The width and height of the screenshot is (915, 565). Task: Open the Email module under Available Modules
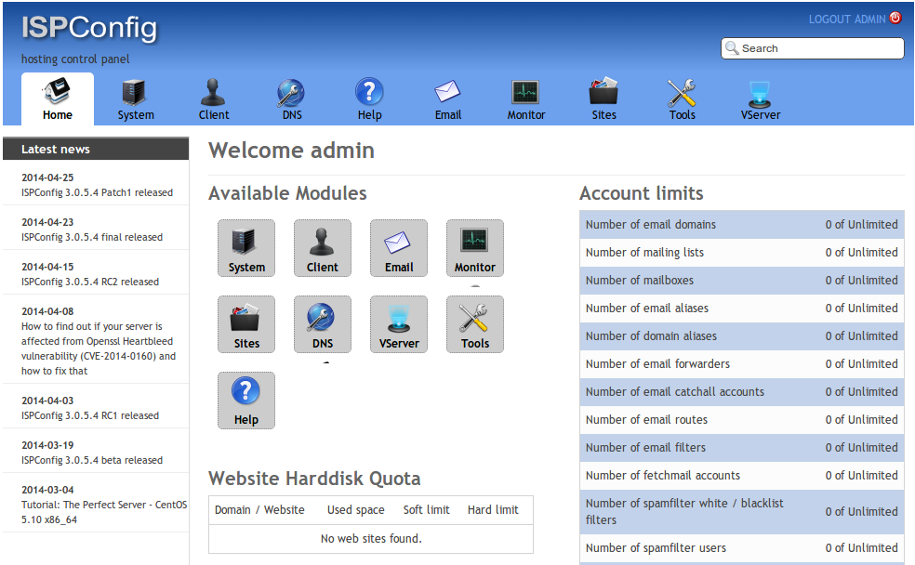(x=399, y=248)
